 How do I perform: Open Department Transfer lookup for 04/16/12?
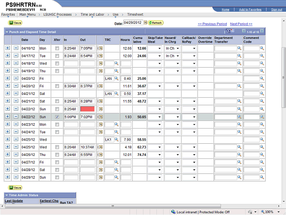pyautogui.click(x=240, y=48)
